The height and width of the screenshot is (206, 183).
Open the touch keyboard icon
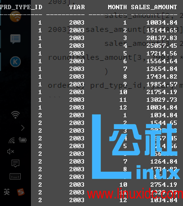tap(15, 176)
